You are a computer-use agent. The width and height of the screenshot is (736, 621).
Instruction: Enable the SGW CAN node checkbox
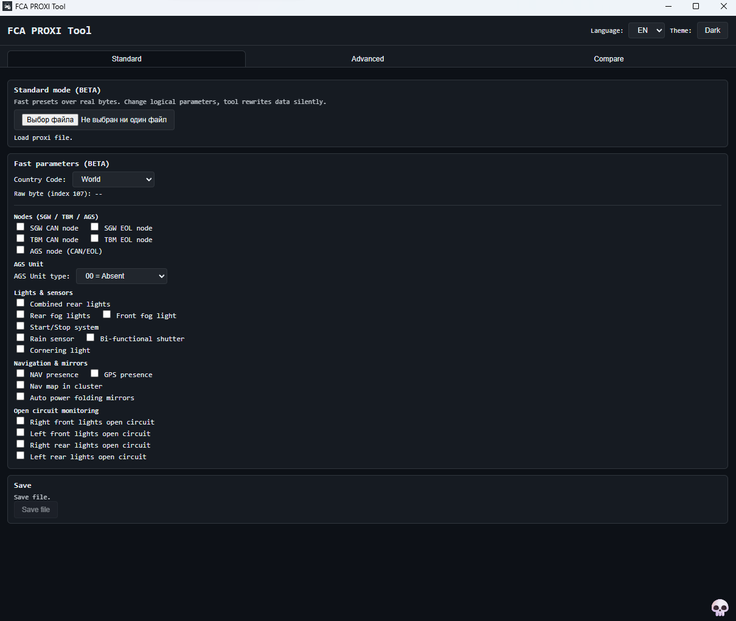(x=21, y=227)
